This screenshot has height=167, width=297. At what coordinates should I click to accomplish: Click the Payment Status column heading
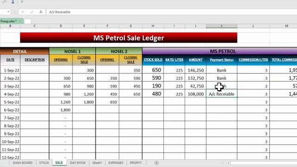(222, 60)
